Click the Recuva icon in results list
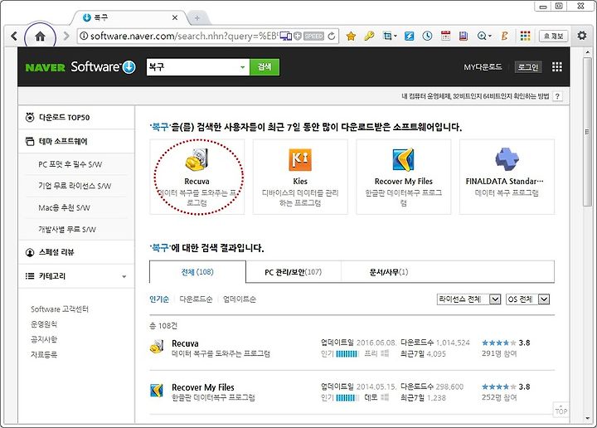 pyautogui.click(x=157, y=347)
